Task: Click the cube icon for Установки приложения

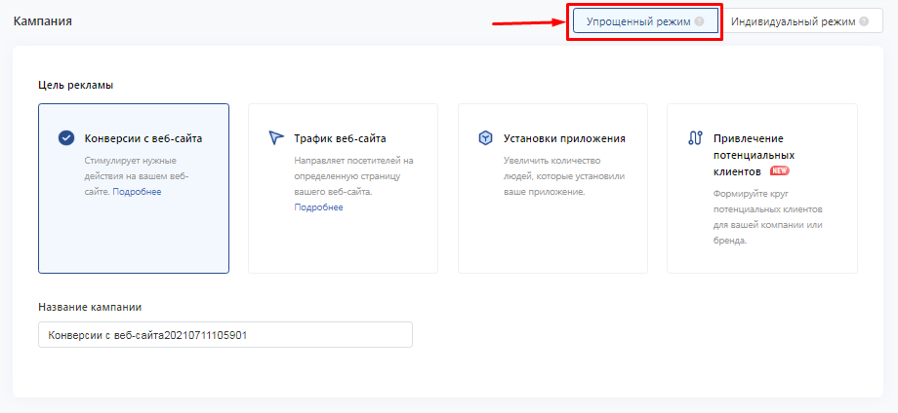Action: point(486,138)
